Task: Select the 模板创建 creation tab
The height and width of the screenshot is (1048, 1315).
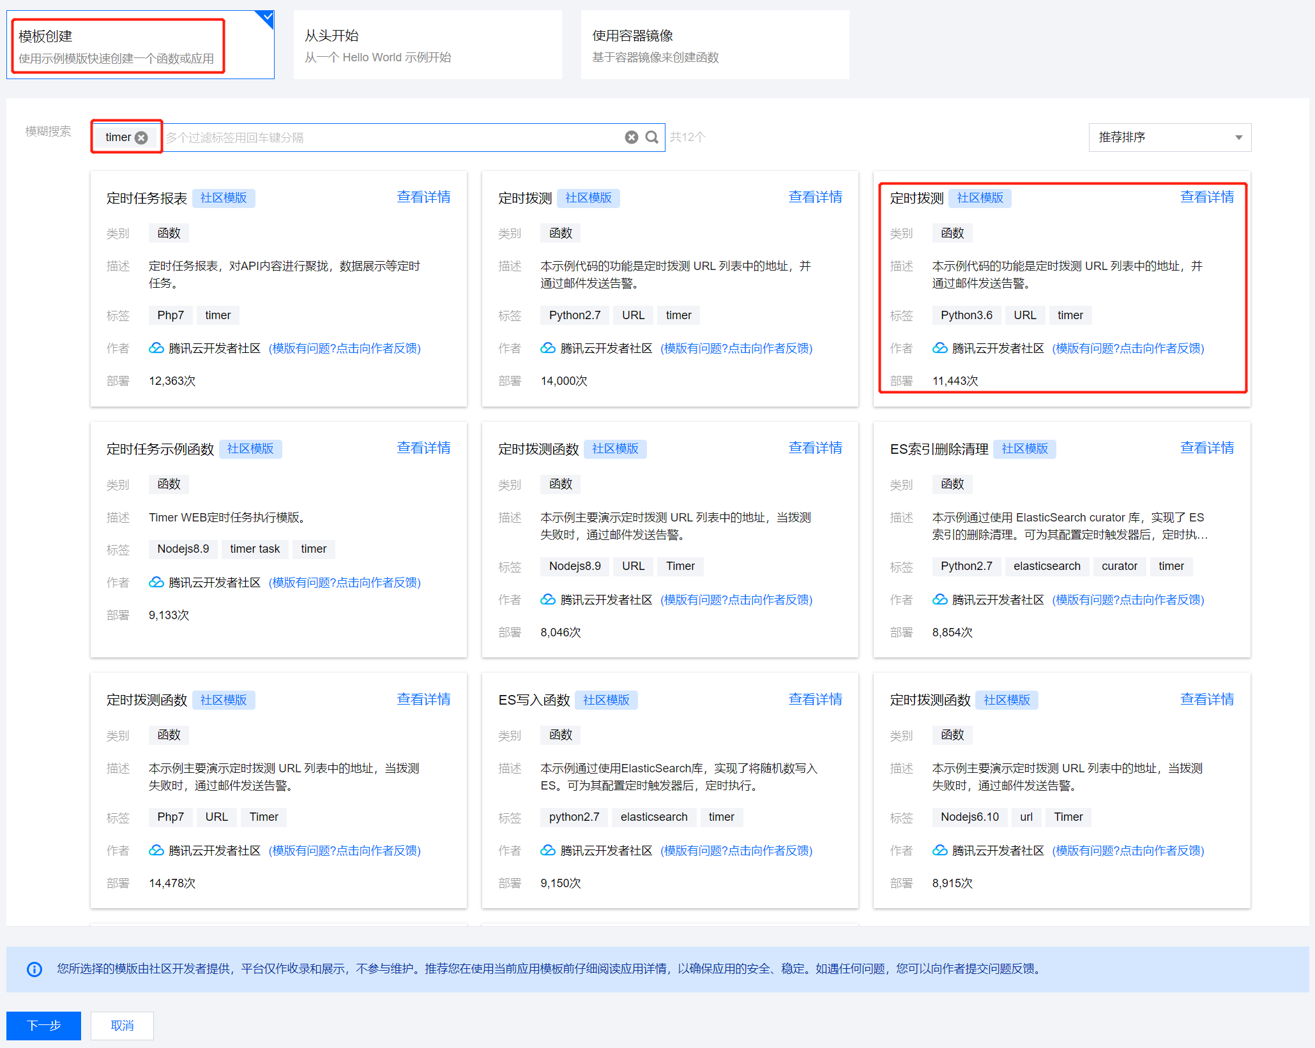Action: pos(141,45)
